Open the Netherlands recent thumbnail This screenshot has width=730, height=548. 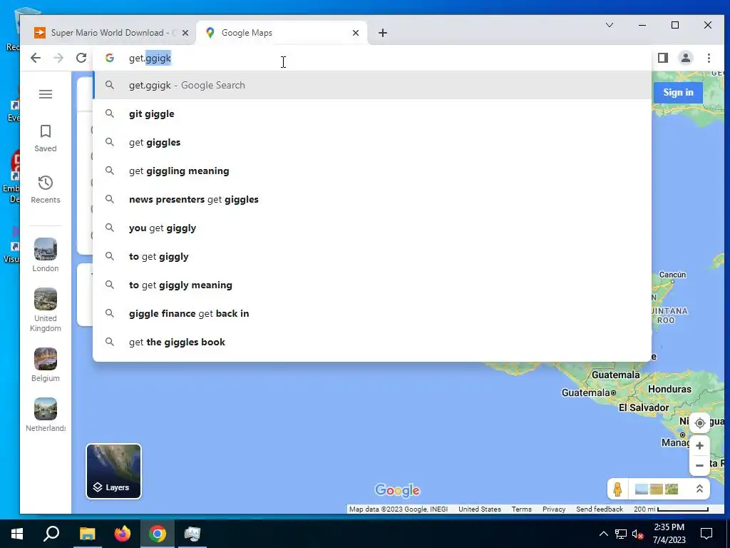click(46, 415)
